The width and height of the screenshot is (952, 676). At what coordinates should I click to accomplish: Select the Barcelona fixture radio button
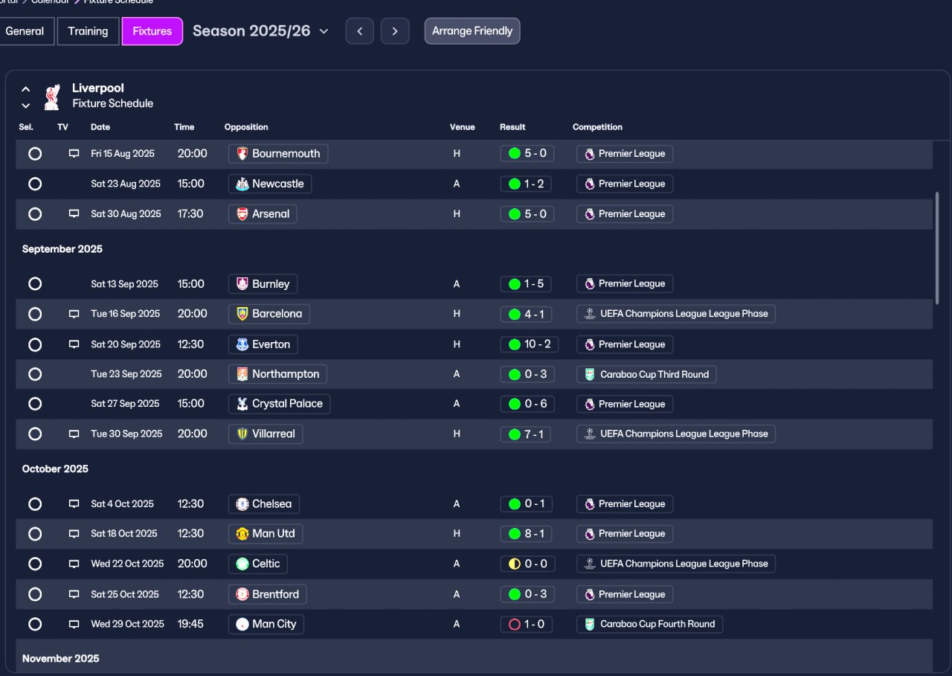click(x=35, y=314)
